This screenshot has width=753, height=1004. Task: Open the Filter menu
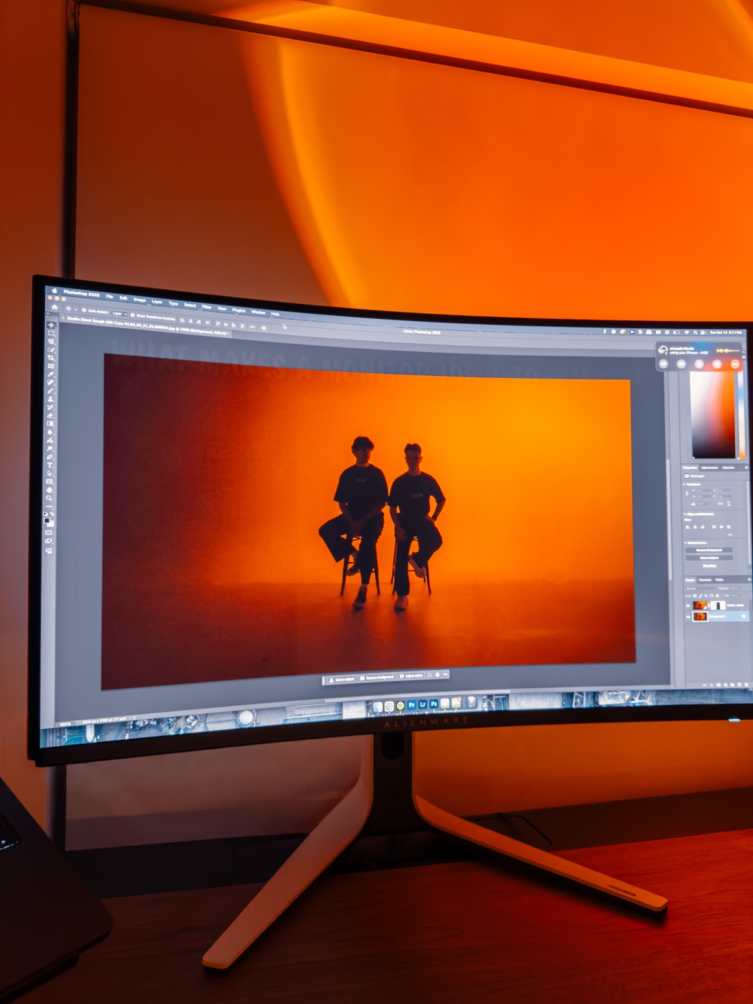pos(206,307)
